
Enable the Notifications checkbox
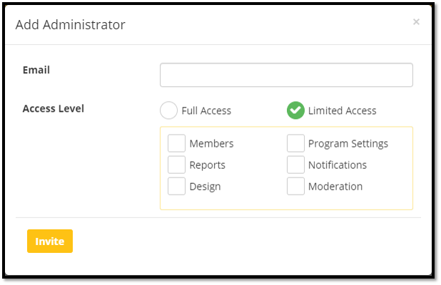click(296, 165)
